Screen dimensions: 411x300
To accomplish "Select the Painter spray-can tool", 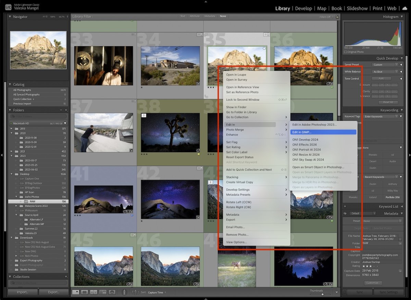I will (124, 292).
